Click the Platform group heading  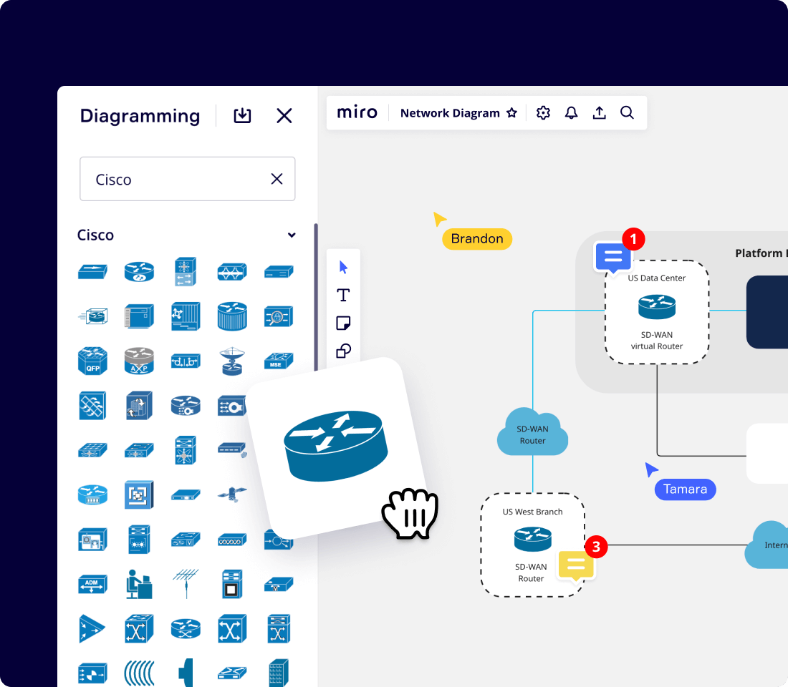pos(761,253)
